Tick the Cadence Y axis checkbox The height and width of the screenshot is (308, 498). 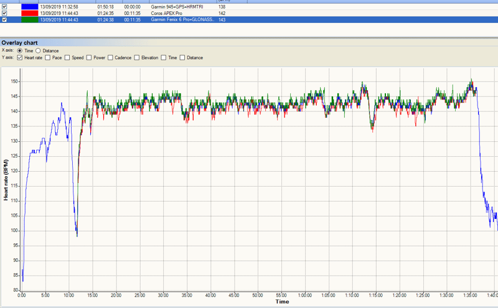coord(110,58)
